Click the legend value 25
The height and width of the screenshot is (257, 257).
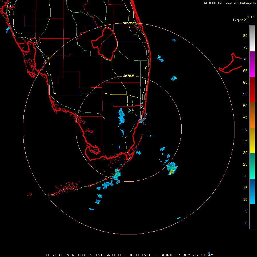pyautogui.click(x=245, y=164)
